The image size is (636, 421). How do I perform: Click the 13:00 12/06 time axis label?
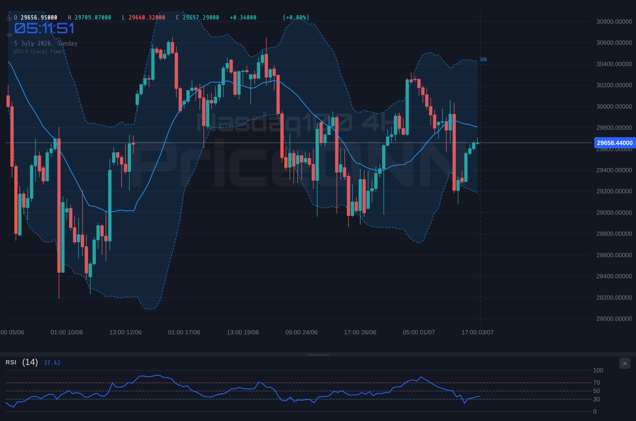125,332
